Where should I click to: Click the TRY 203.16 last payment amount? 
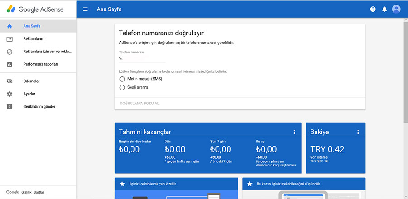coord(319,161)
